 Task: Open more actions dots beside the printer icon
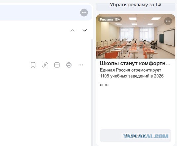point(81,65)
